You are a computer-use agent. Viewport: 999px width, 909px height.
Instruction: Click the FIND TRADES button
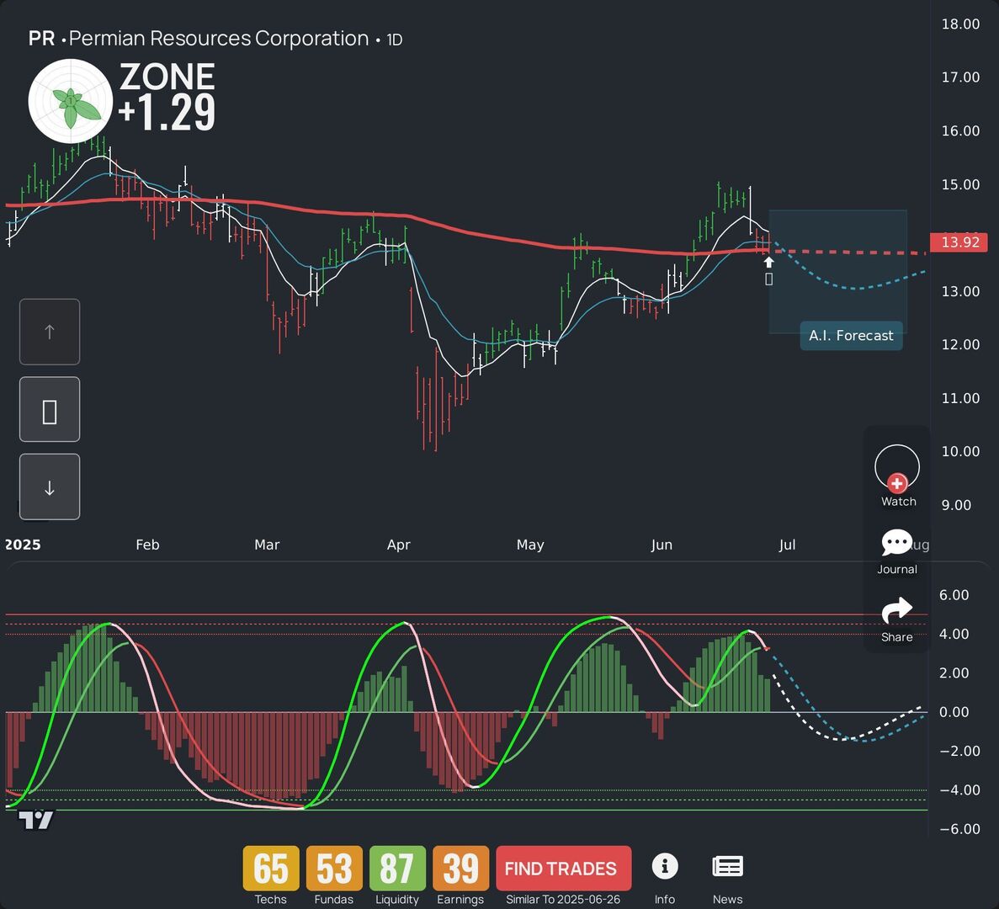point(563,869)
